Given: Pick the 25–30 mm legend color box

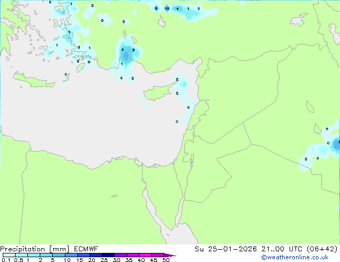Looking at the screenshot, I should point(108,255).
